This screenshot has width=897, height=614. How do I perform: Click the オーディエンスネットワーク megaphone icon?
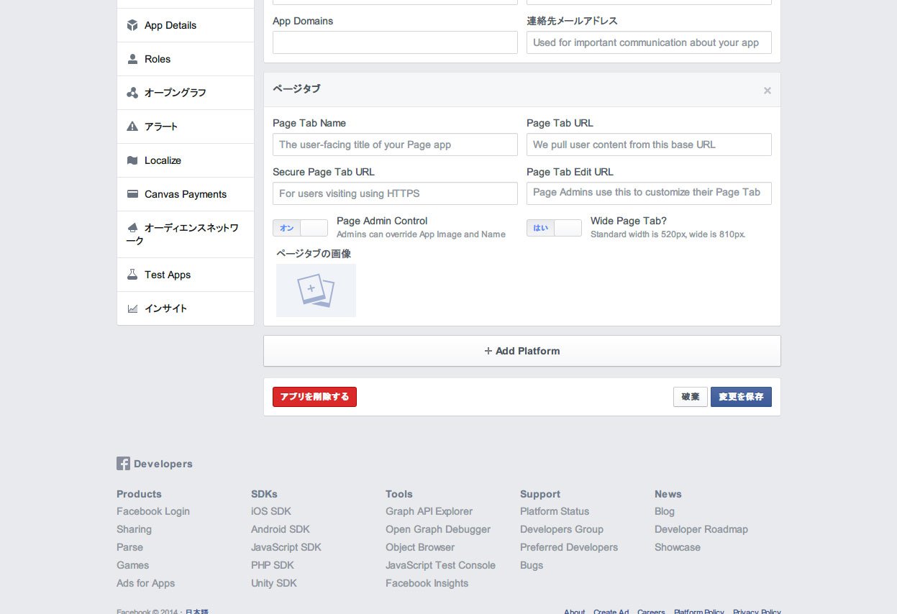tap(132, 228)
